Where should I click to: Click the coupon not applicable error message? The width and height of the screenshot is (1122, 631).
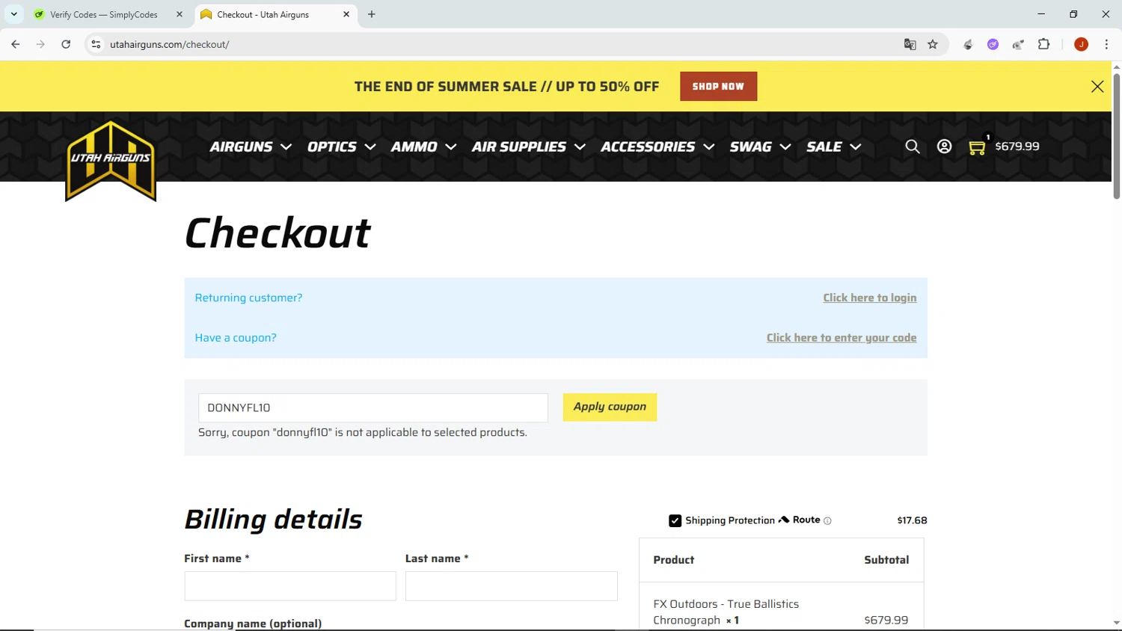[362, 432]
